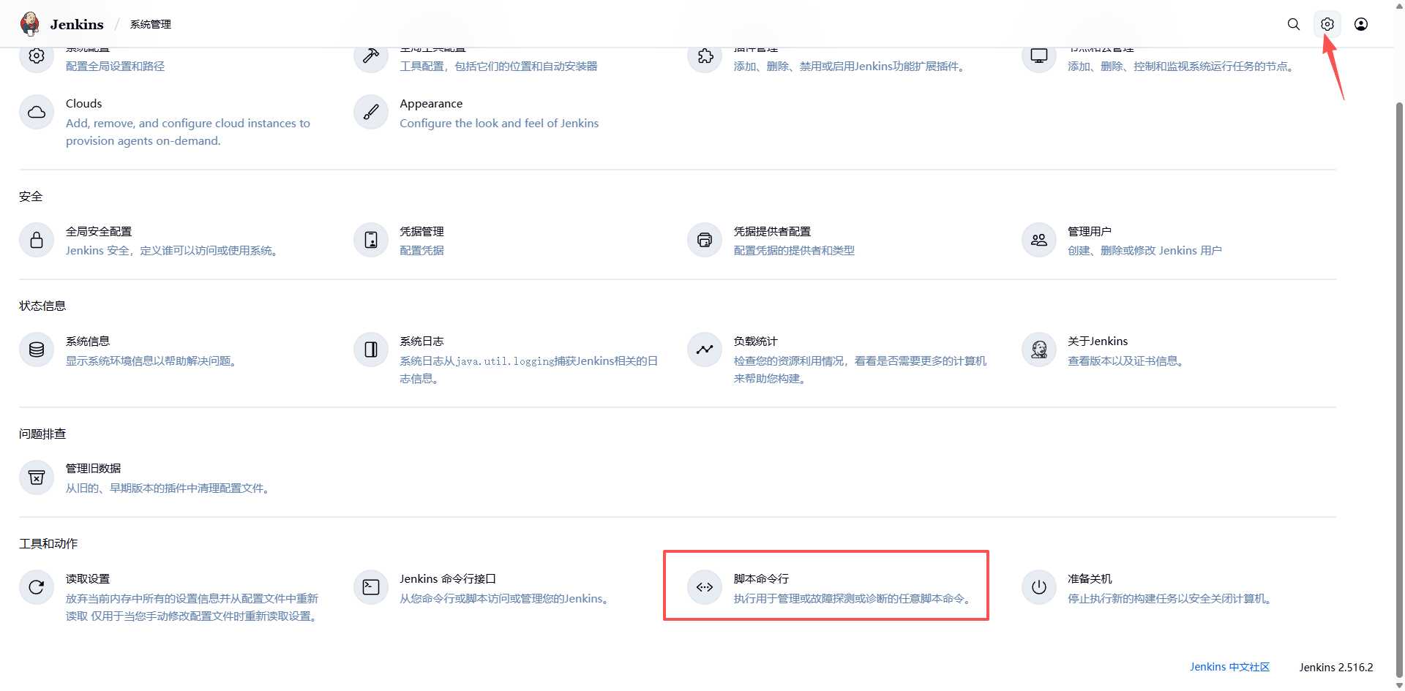Click the 读取设置 reload icon
The height and width of the screenshot is (691, 1405).
pyautogui.click(x=37, y=587)
